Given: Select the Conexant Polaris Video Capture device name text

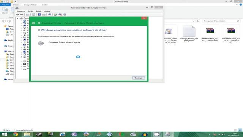Looking at the screenshot, I should (64, 42).
